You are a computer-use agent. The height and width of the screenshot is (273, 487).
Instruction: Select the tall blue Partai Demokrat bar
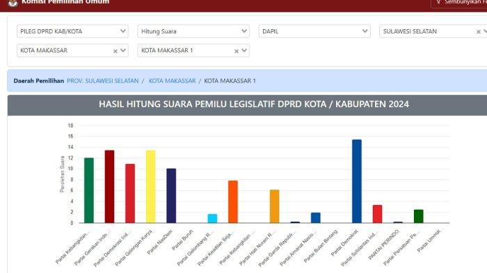coord(356,181)
